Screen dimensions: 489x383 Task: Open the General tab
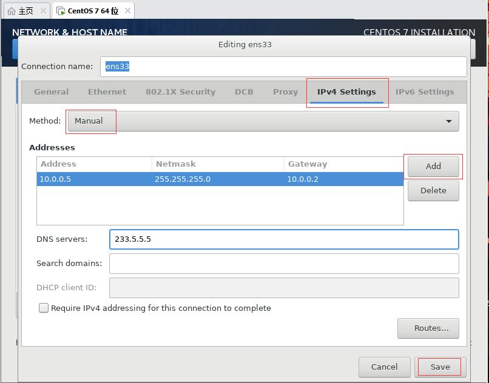click(x=51, y=92)
